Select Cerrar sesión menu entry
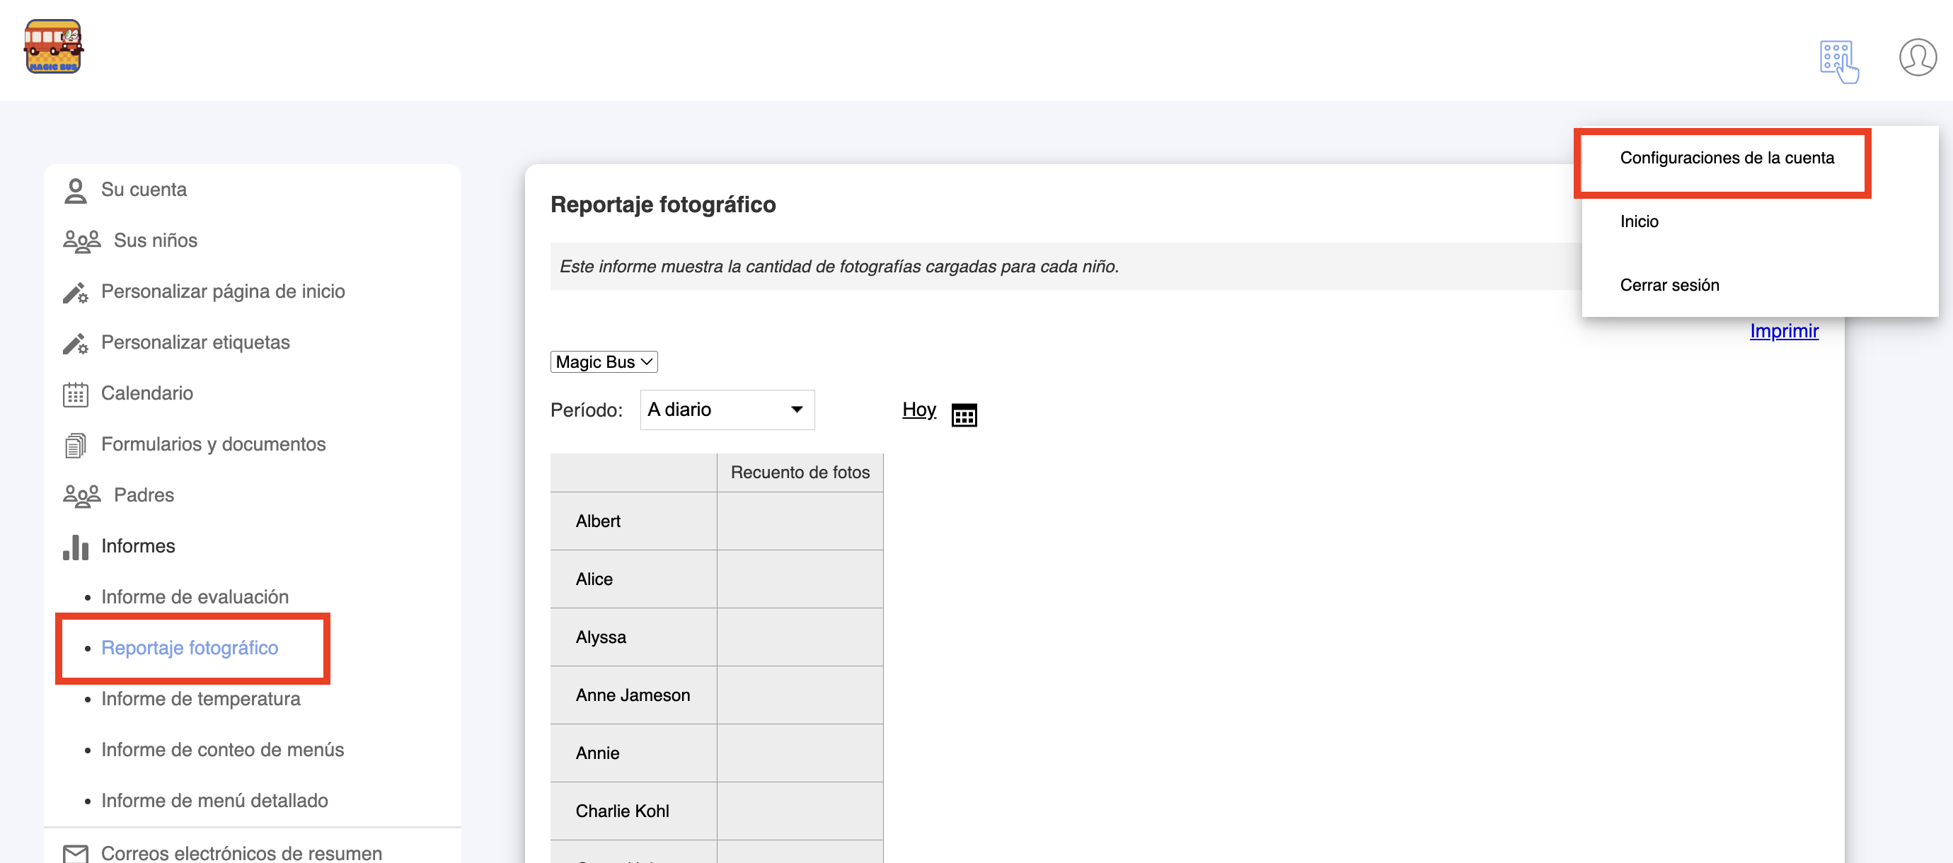The width and height of the screenshot is (1953, 863). (1669, 285)
